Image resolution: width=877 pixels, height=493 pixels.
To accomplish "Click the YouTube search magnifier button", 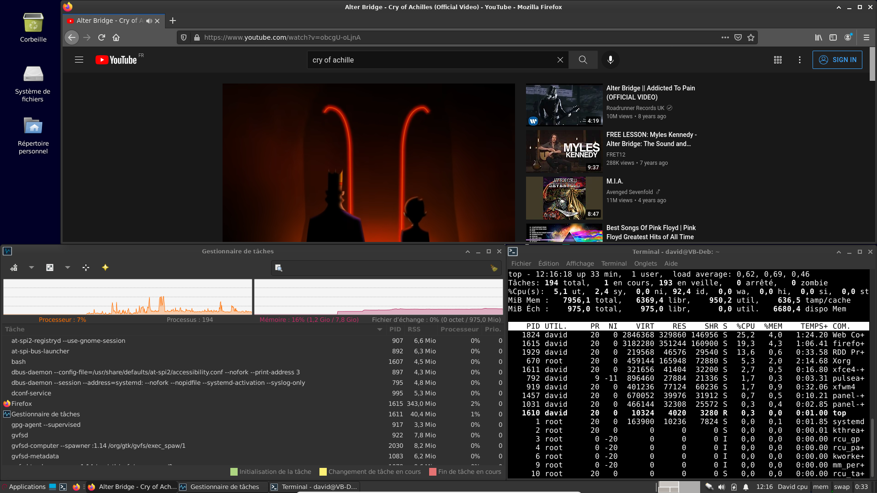I will [x=583, y=60].
